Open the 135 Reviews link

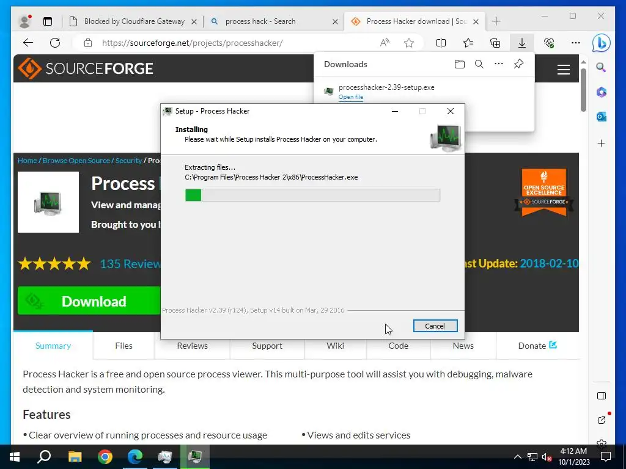pos(130,264)
